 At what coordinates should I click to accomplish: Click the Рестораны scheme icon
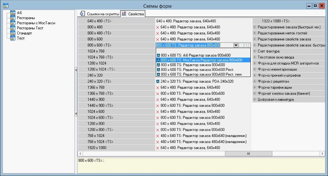point(13,18)
